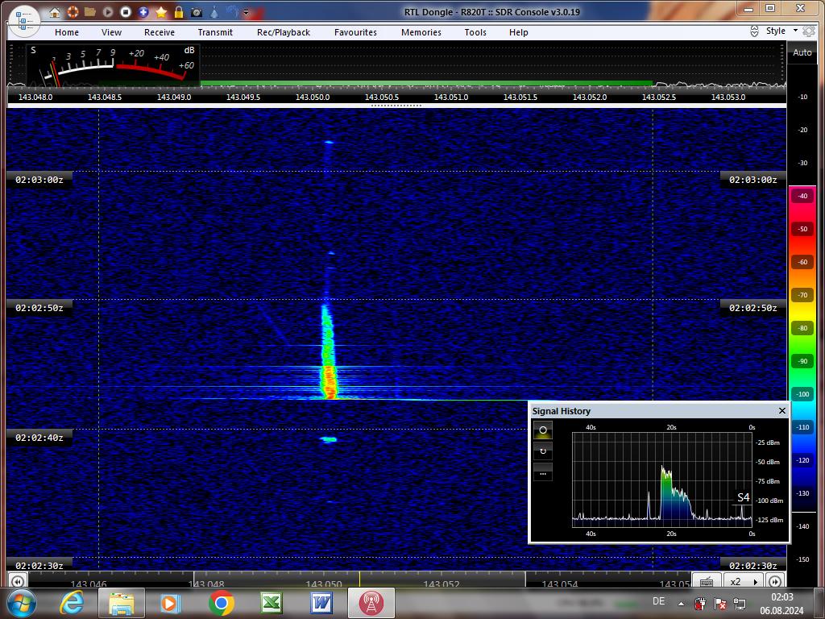Screen dimensions: 825x619
Task: Click the padlock lock icon
Action: [179, 11]
